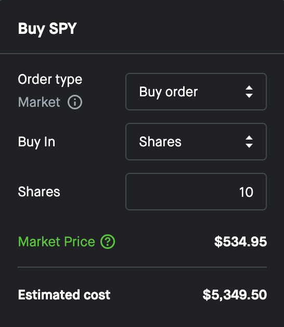Click the gray Market order type label
Viewport: 284px width, 327px height.
(39, 102)
